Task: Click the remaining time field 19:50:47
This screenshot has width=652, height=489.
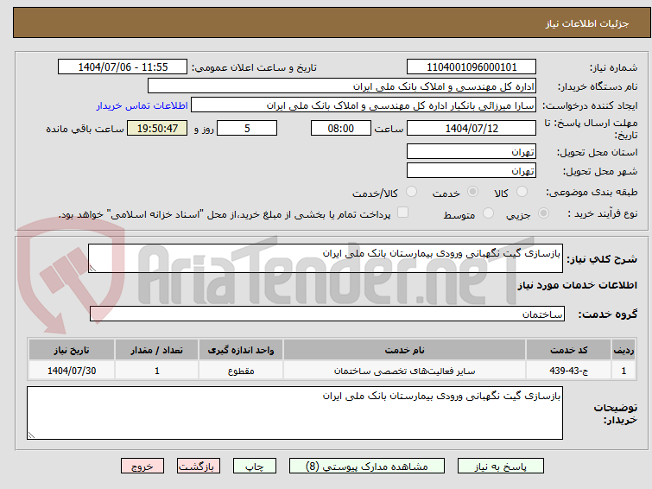Action: 157,128
